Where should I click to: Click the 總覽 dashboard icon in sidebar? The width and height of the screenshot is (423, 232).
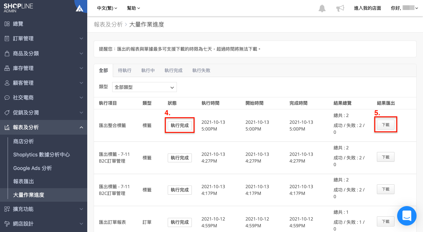[7, 24]
